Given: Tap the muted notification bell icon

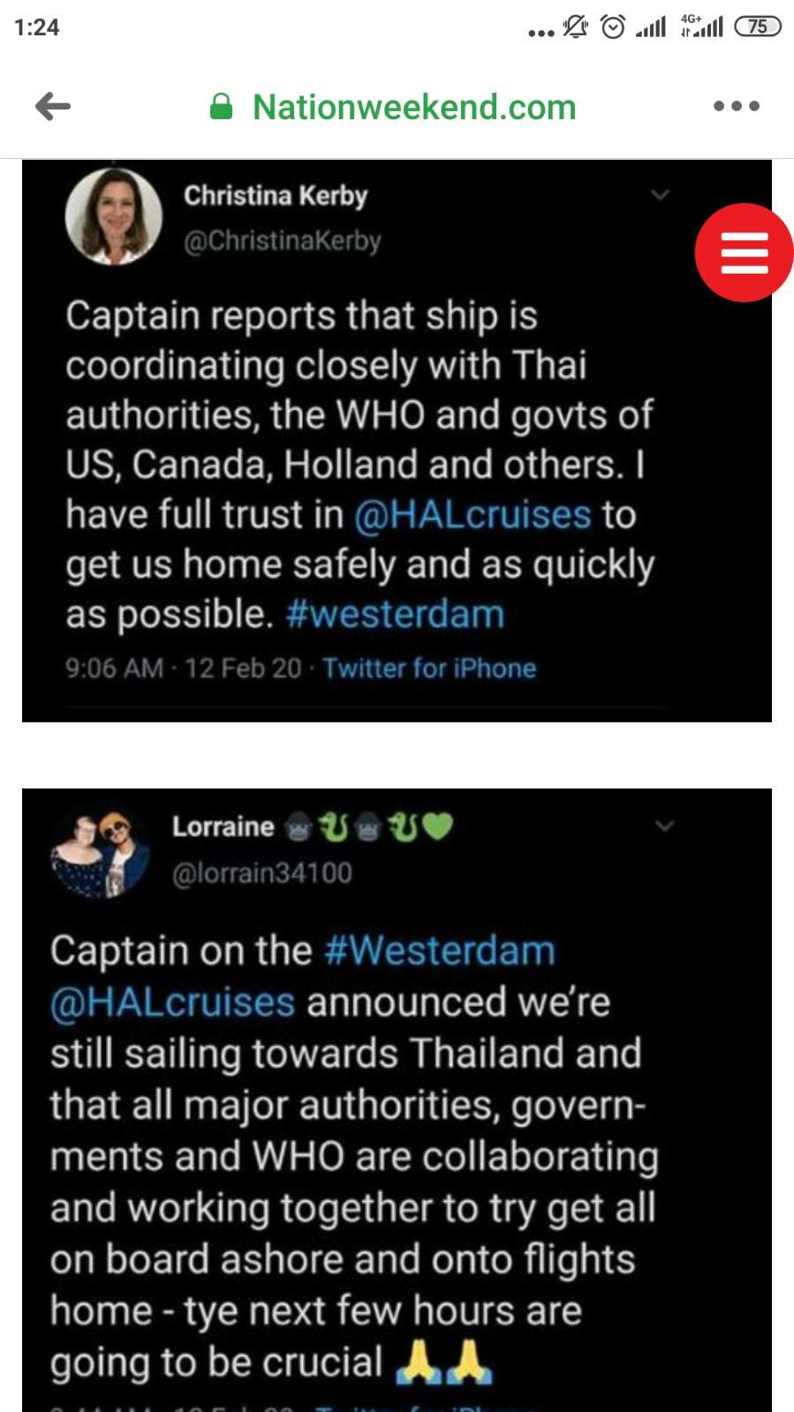Looking at the screenshot, I should click(x=575, y=27).
